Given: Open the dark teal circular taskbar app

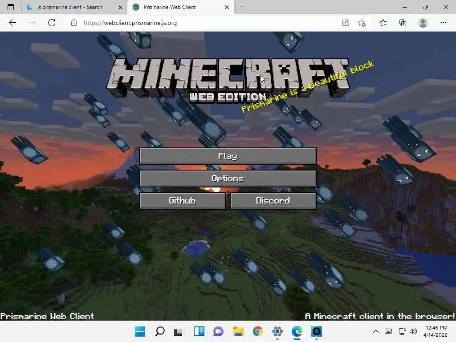Looking at the screenshot, I should (x=317, y=331).
